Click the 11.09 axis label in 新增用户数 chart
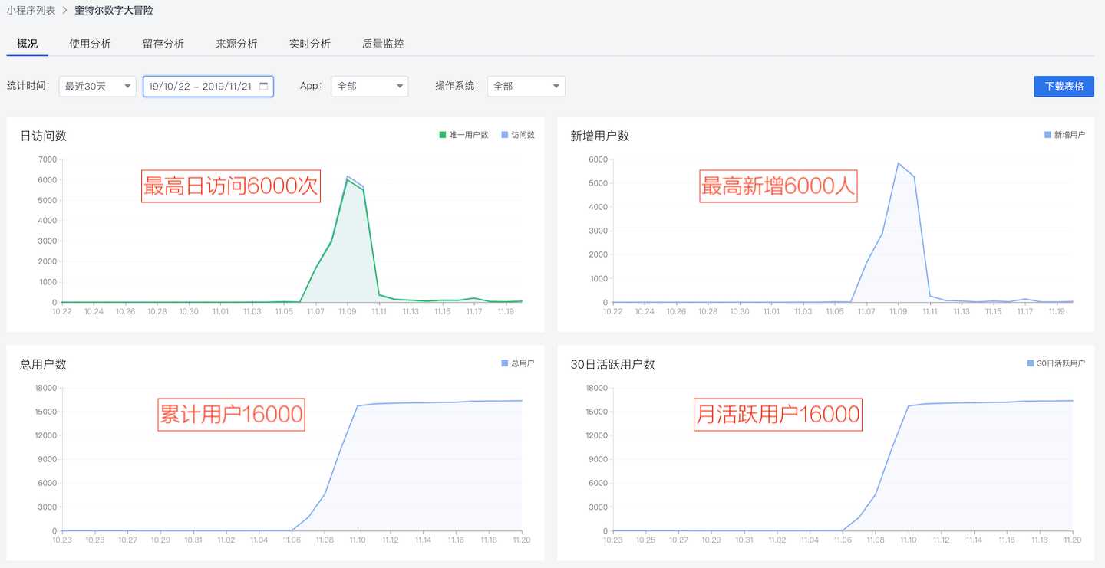 click(898, 312)
